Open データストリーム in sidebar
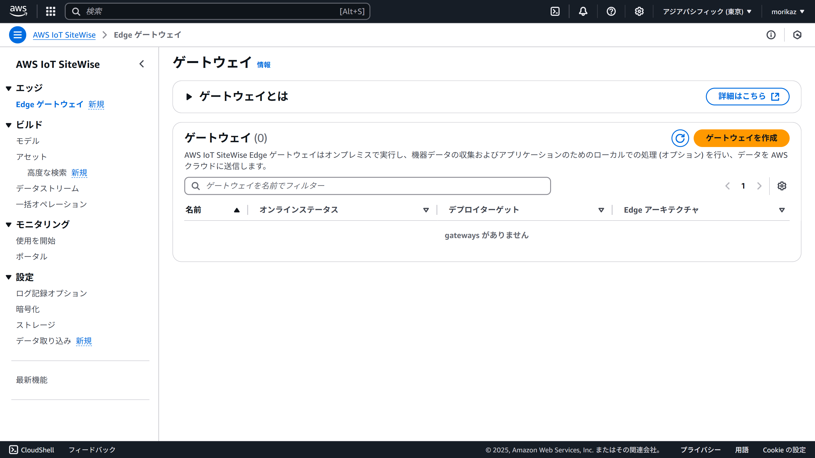 [48, 188]
